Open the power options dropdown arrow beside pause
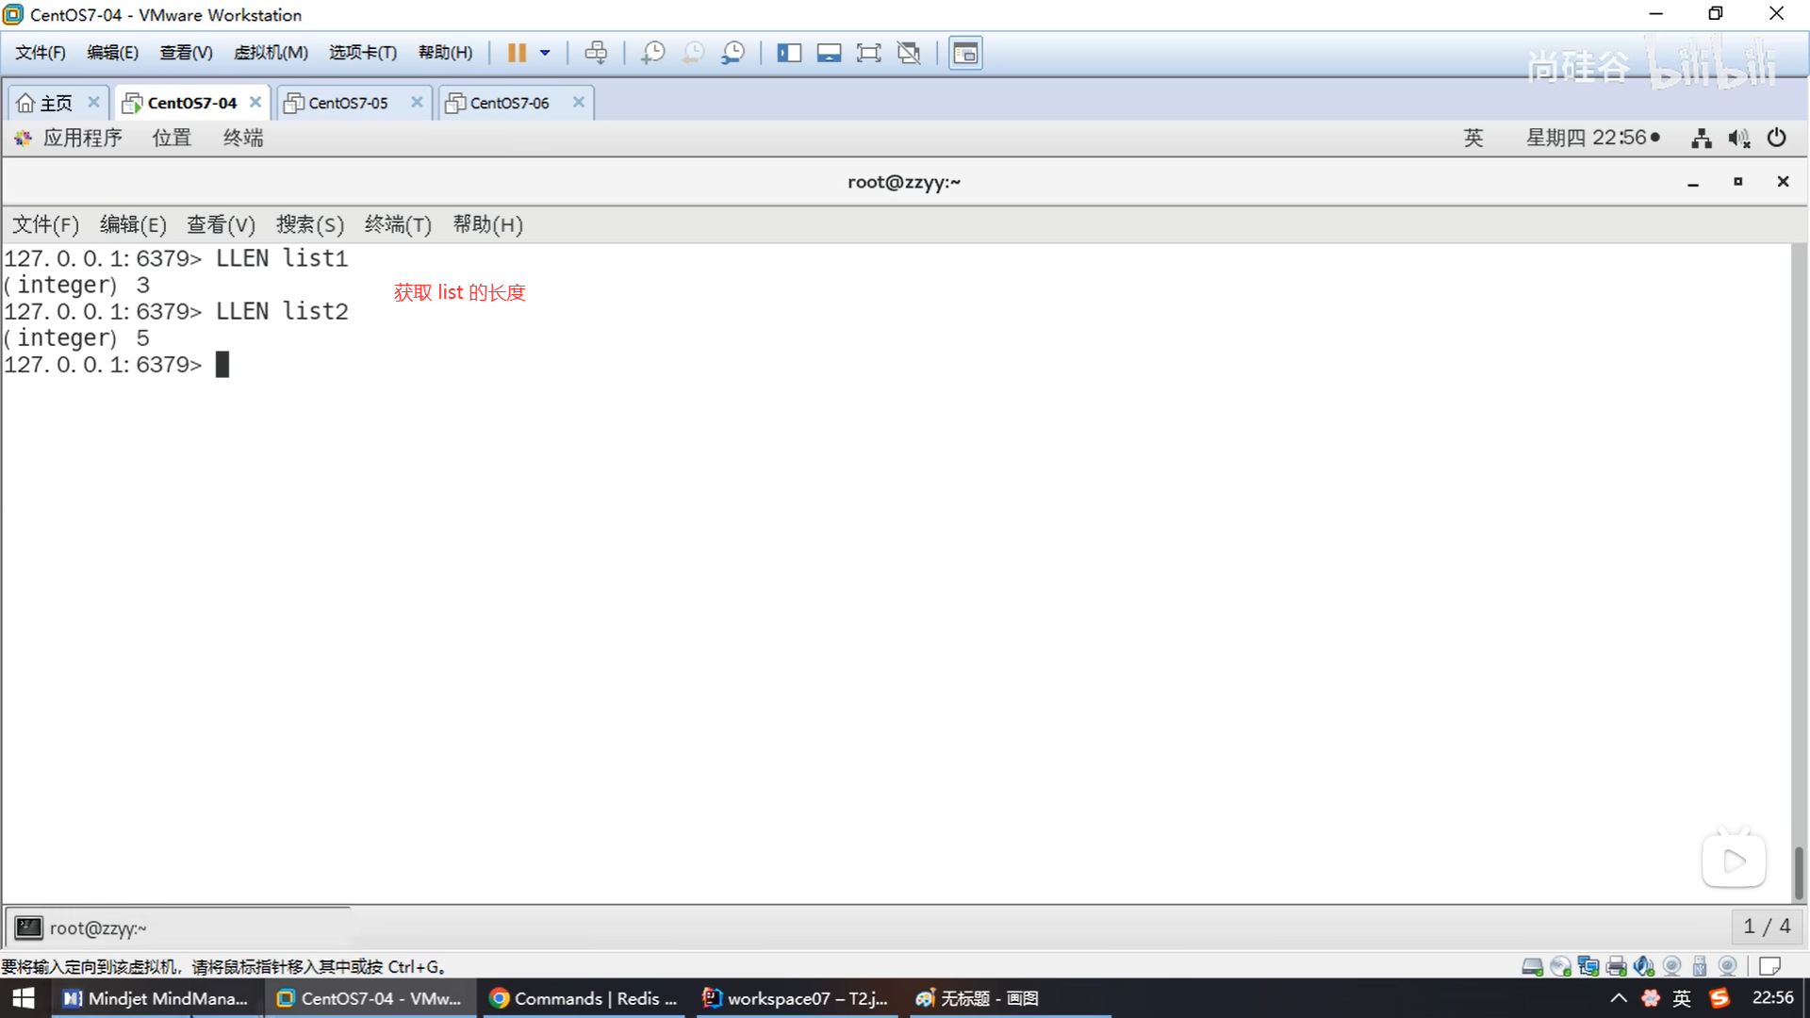The image size is (1810, 1018). point(545,53)
